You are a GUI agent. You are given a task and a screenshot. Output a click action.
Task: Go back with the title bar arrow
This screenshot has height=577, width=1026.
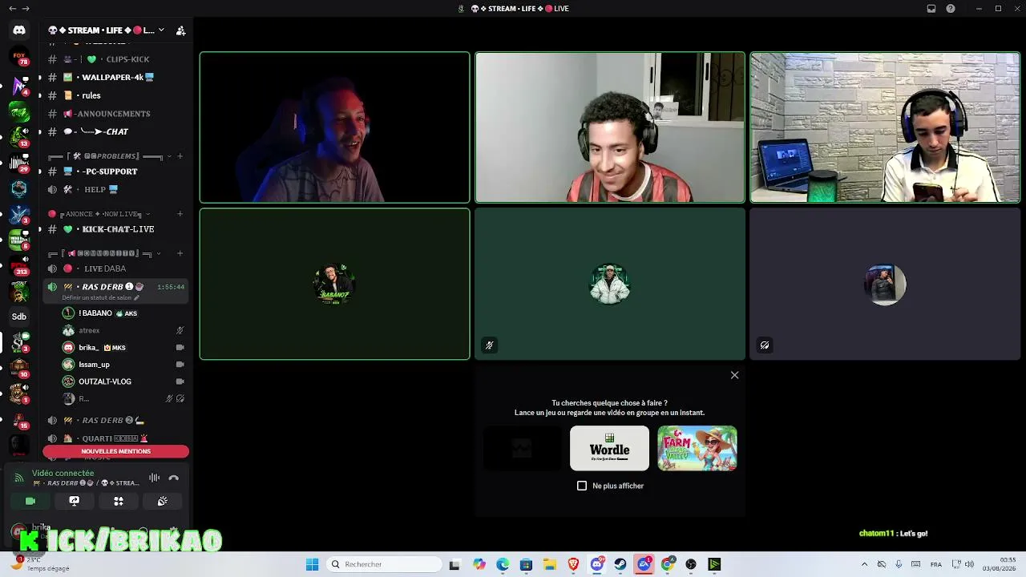click(12, 9)
